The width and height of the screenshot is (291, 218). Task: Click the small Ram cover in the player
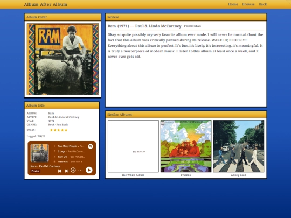coord(40,153)
